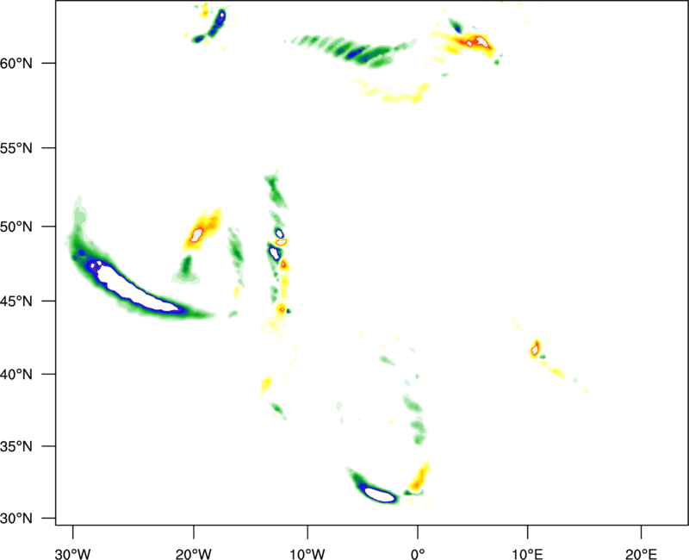The width and height of the screenshot is (689, 560).
Task: Click the 45°N latitude label
Action: 16,302
